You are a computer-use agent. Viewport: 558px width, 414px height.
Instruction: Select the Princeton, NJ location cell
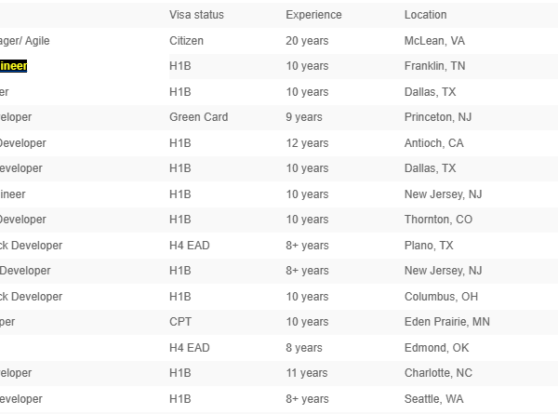point(439,117)
